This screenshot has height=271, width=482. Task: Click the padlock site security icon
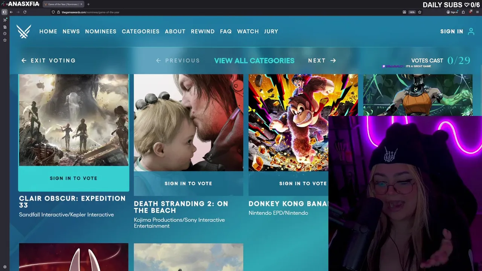58,12
